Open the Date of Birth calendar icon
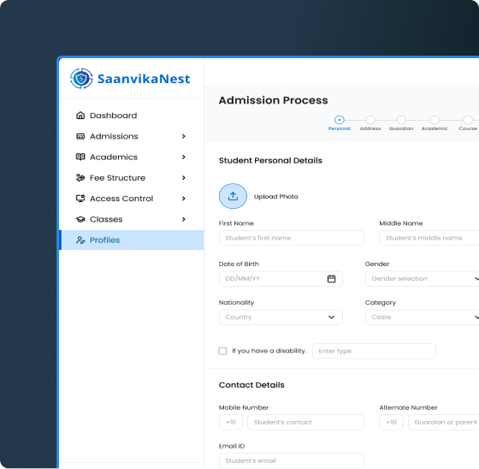This screenshot has height=469, width=479. click(332, 278)
